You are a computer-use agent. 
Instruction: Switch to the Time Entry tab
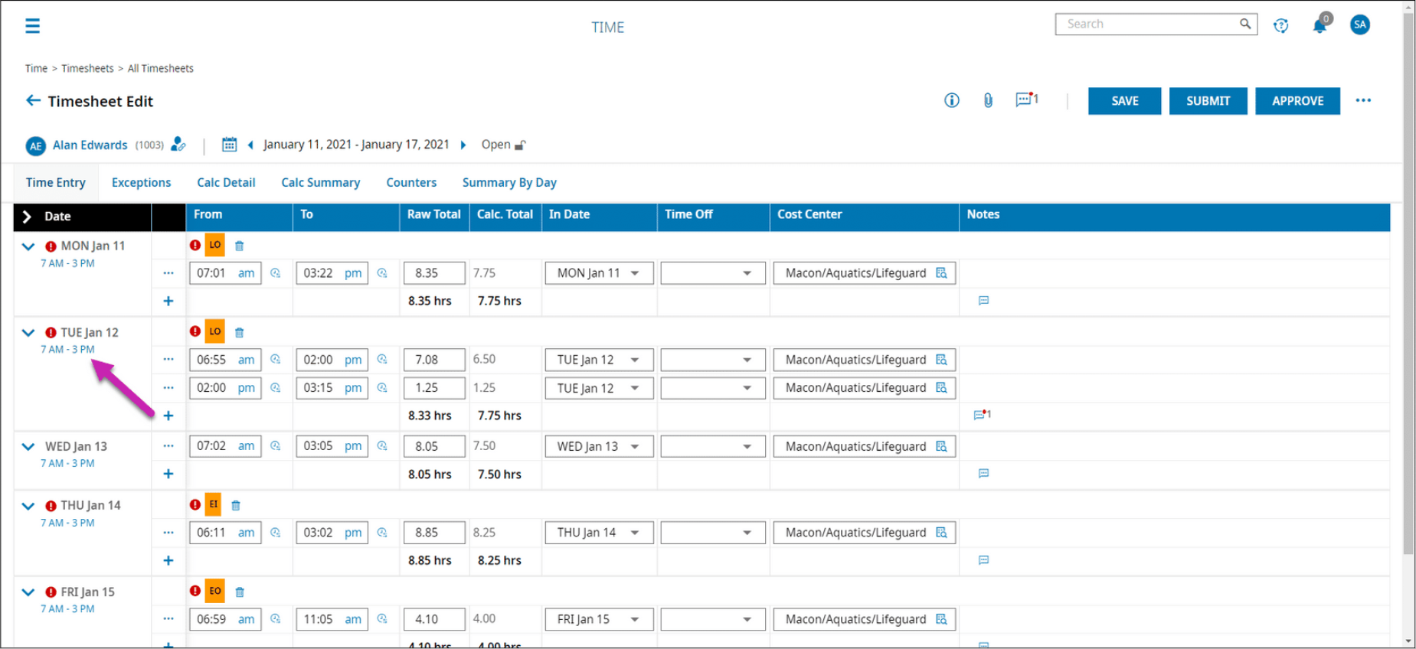[x=56, y=182]
